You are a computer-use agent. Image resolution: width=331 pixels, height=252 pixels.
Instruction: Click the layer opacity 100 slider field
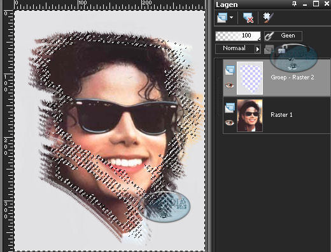click(x=238, y=36)
